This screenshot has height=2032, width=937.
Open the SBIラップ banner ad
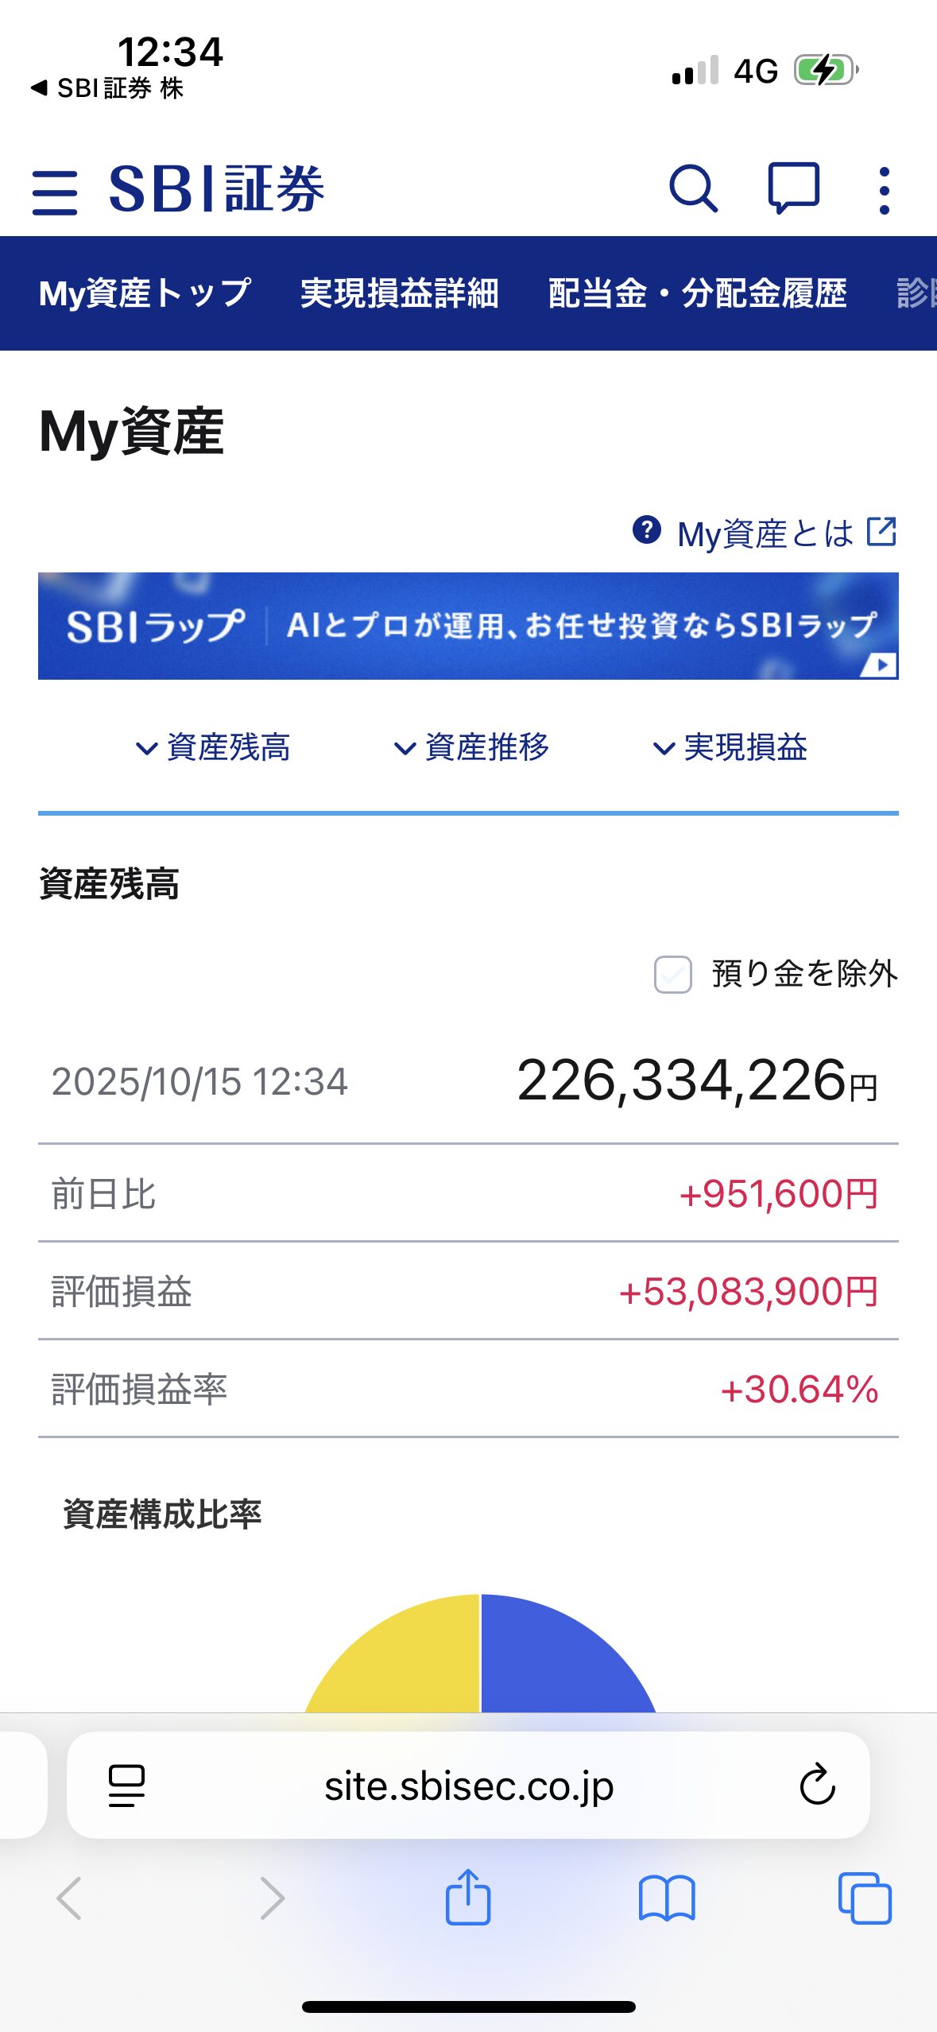(468, 626)
